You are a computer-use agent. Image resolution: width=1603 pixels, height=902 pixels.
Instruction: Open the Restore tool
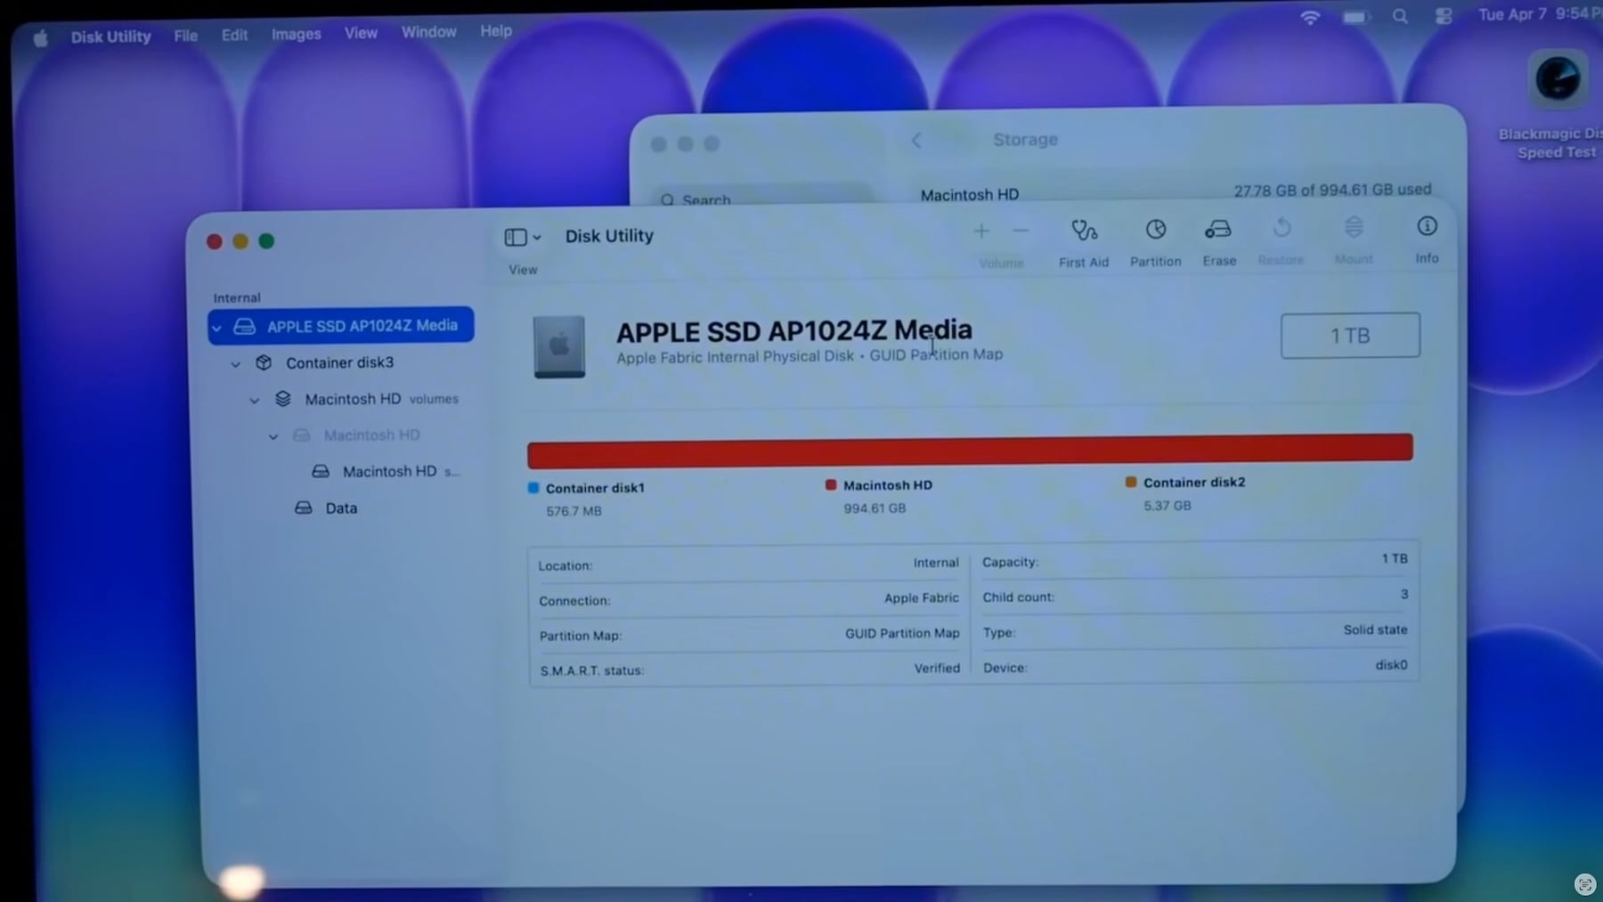click(x=1282, y=237)
